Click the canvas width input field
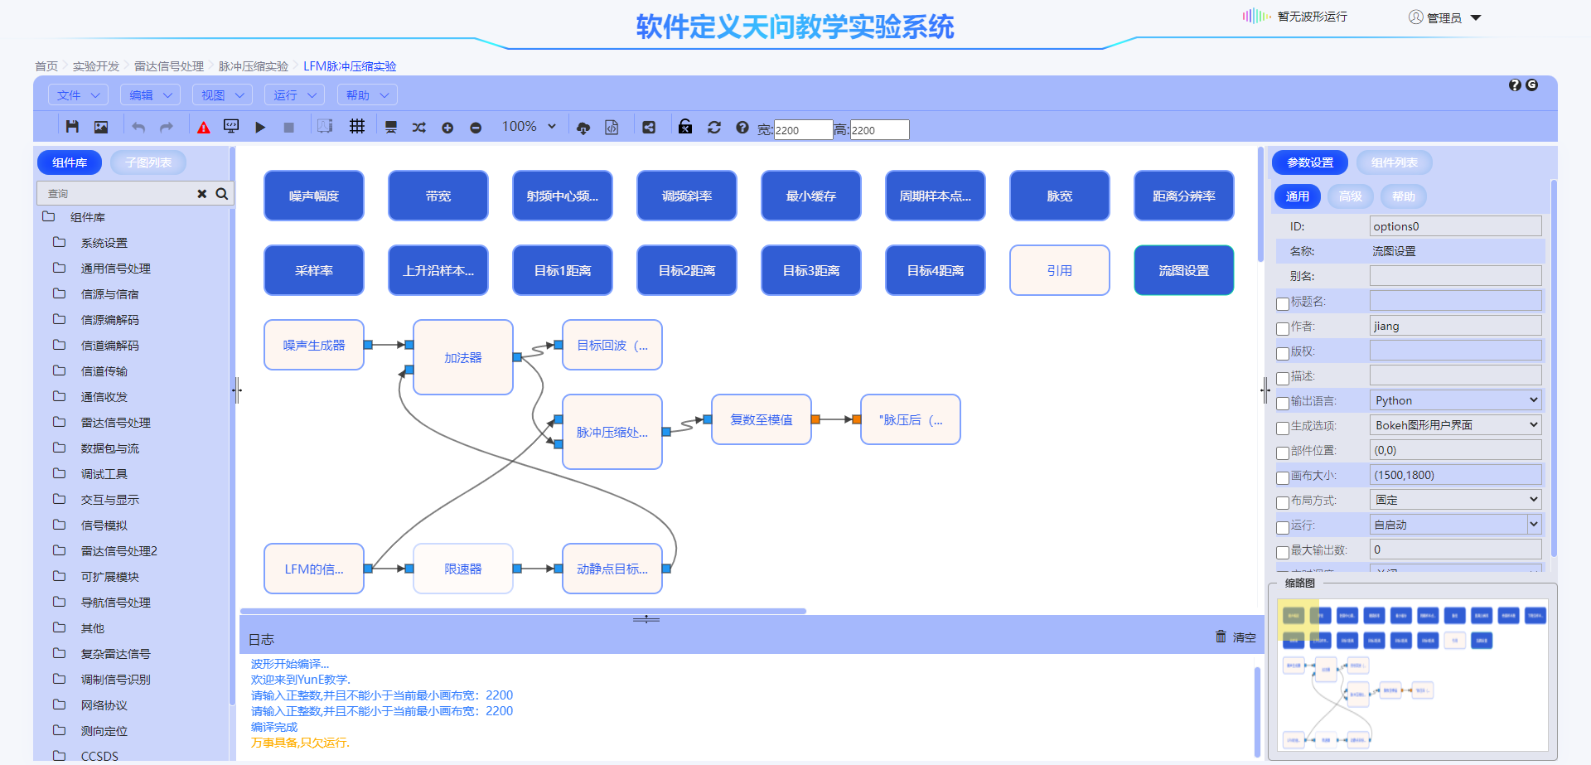 (803, 129)
